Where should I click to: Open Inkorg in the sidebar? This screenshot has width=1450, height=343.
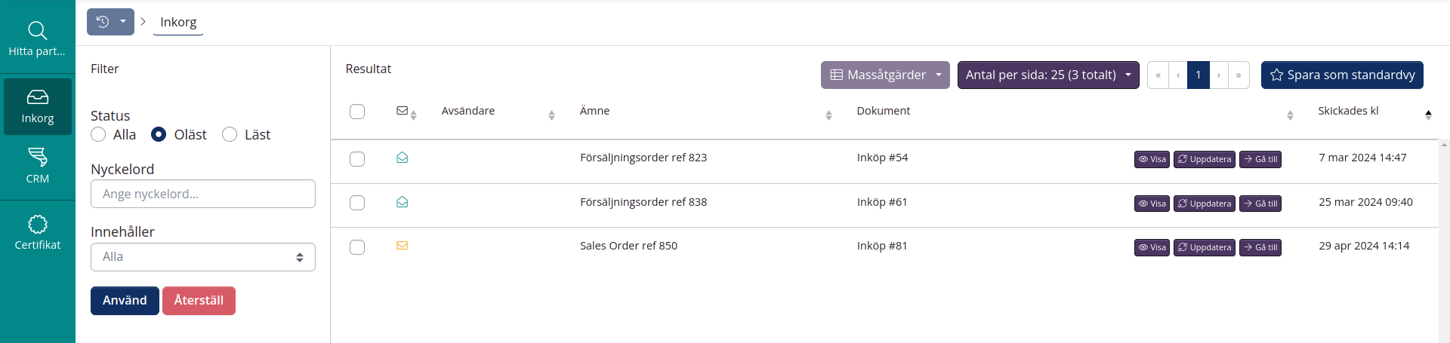[37, 106]
